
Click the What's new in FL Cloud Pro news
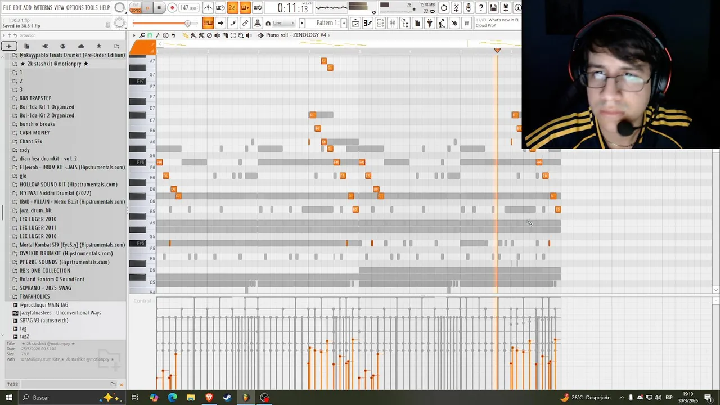point(498,23)
